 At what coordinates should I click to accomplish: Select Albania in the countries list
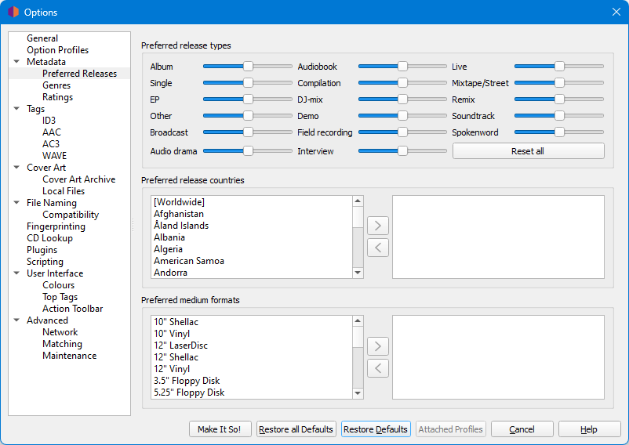point(169,237)
